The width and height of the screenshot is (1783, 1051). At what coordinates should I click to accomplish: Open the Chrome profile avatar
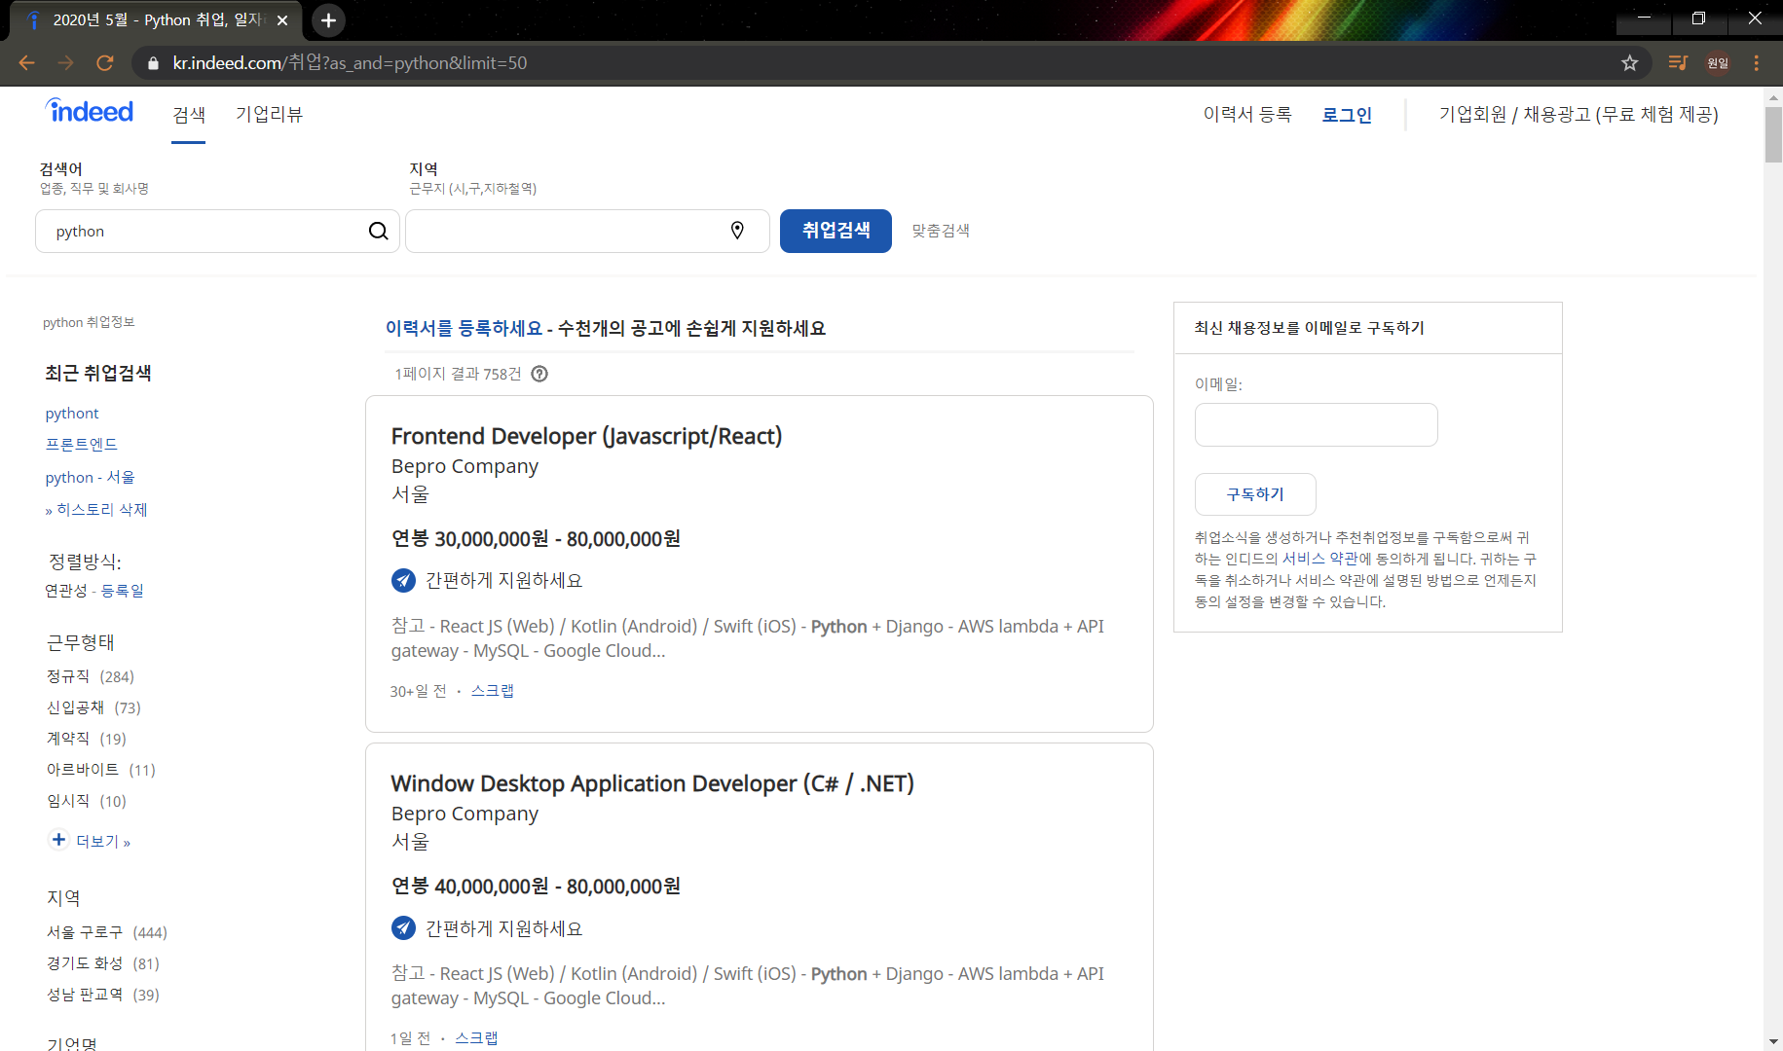click(x=1718, y=63)
